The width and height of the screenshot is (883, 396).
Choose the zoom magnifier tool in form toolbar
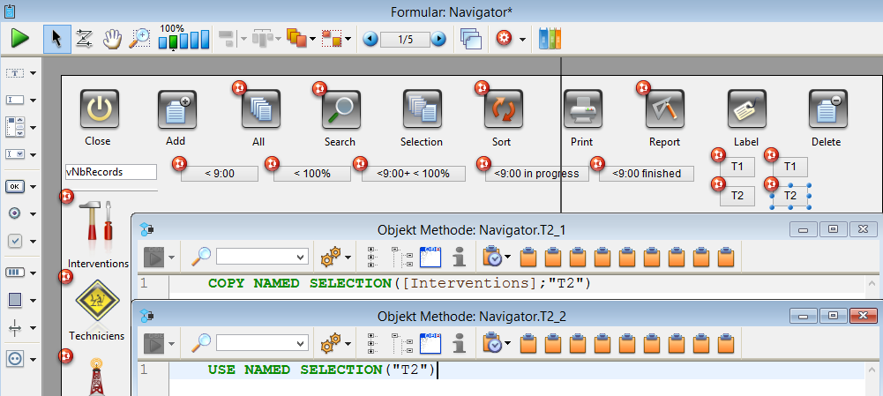tap(139, 39)
